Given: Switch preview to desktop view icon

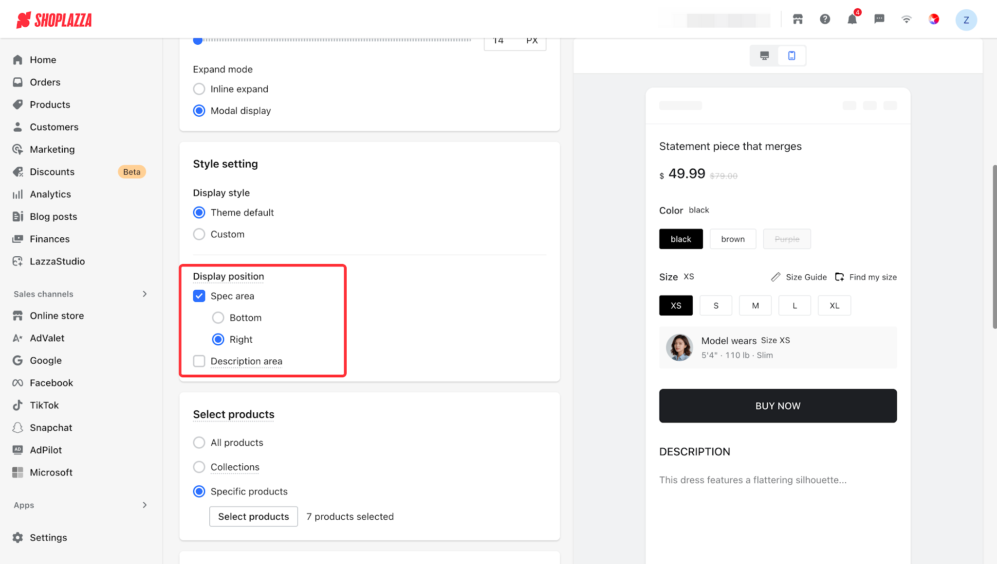Looking at the screenshot, I should click(764, 56).
